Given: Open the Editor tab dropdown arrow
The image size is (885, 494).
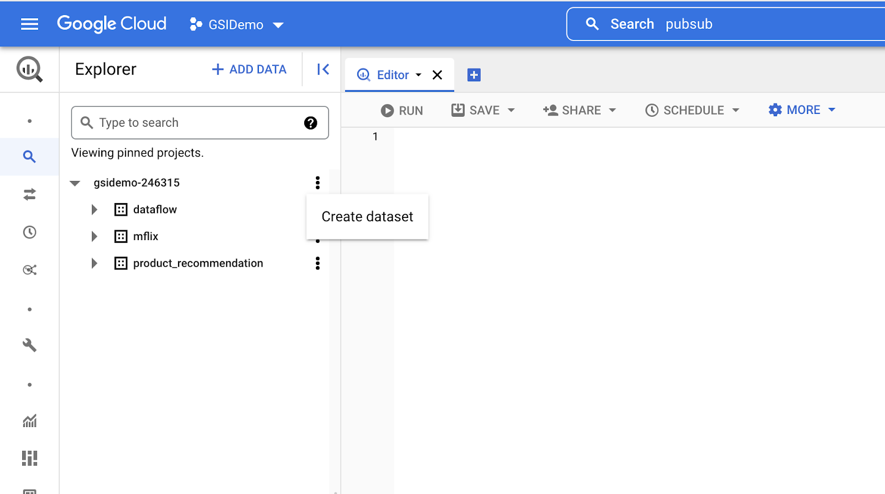Looking at the screenshot, I should 419,75.
